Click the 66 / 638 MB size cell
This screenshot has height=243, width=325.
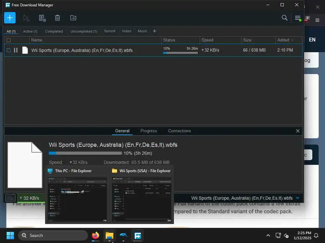(254, 50)
